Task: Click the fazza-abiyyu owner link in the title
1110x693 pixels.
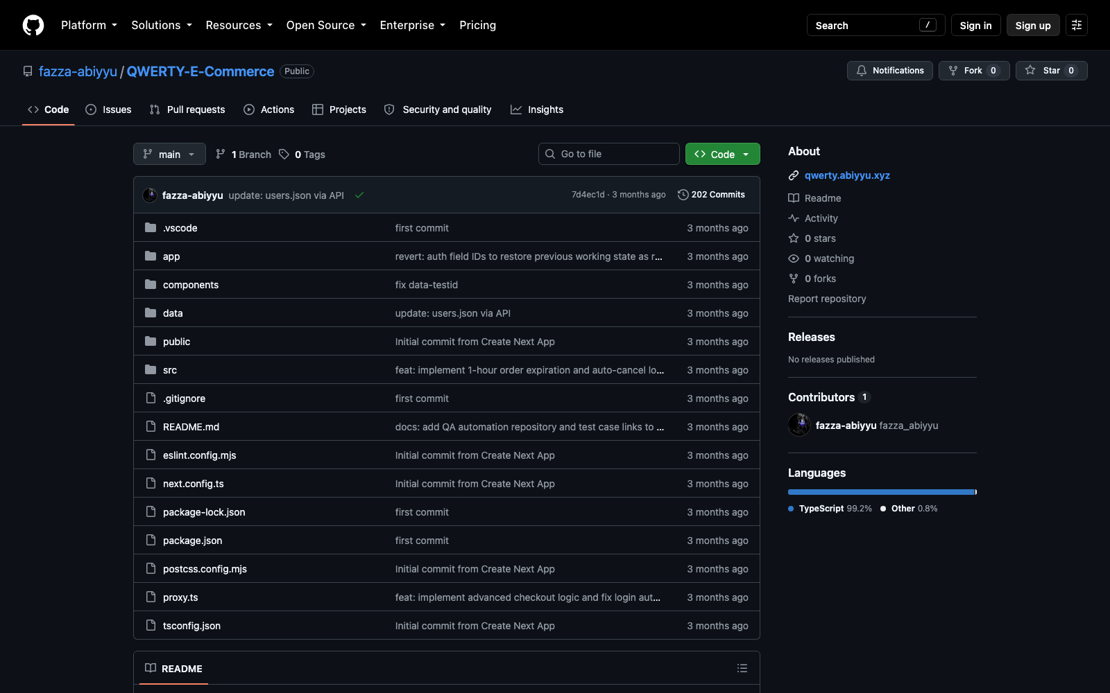Action: (x=78, y=71)
